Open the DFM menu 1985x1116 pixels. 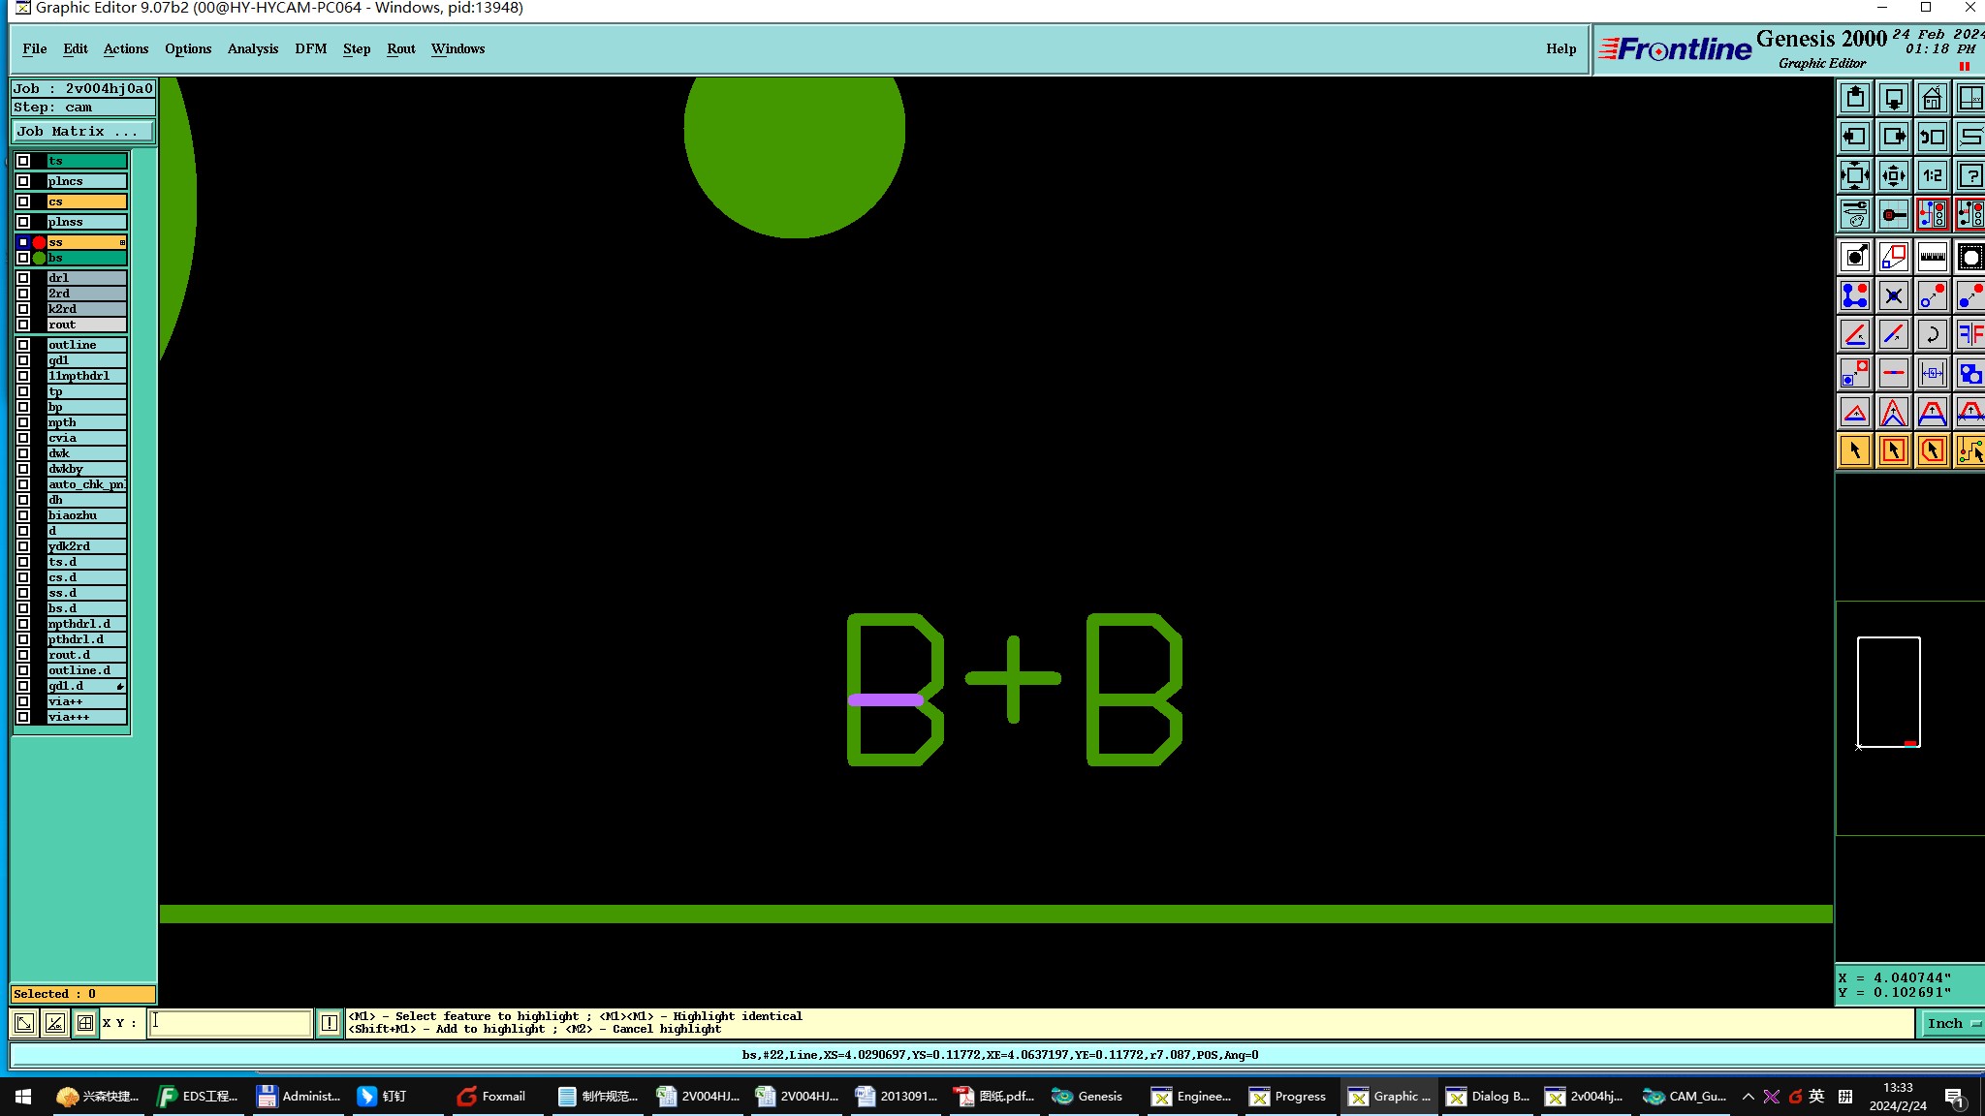310,48
